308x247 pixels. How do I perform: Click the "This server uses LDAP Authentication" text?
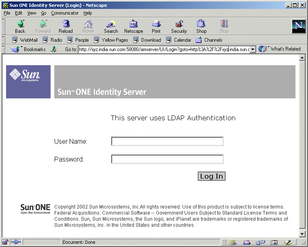[173, 118]
